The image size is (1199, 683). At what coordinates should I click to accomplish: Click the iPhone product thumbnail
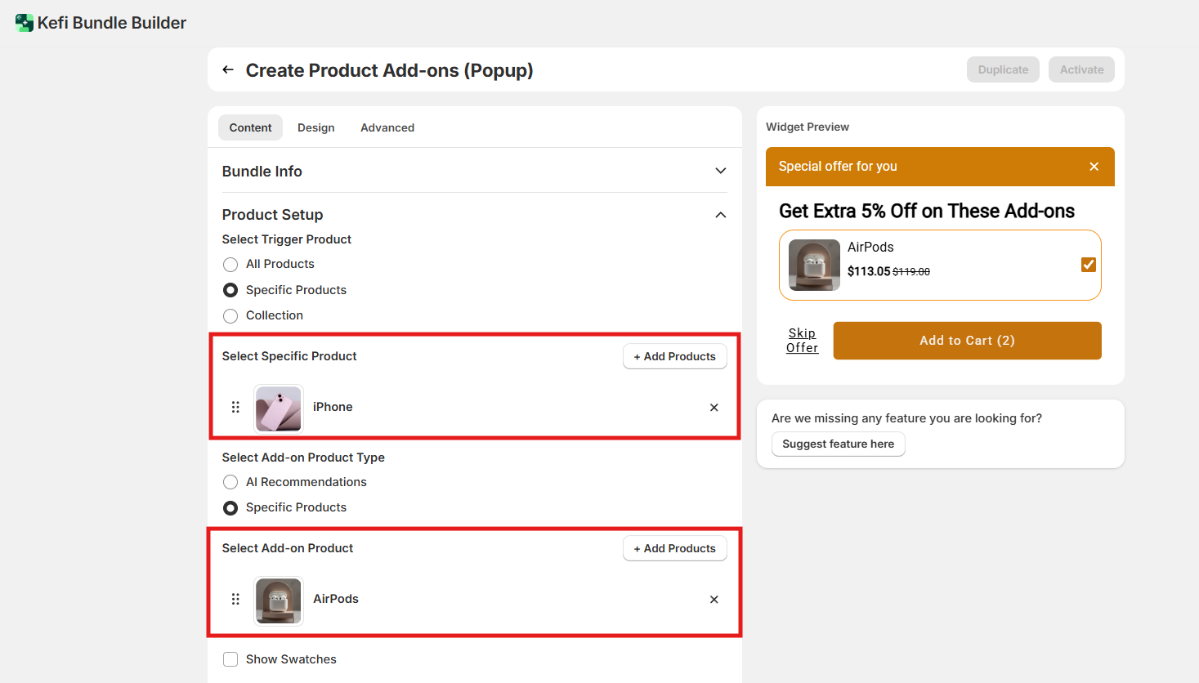pyautogui.click(x=279, y=408)
